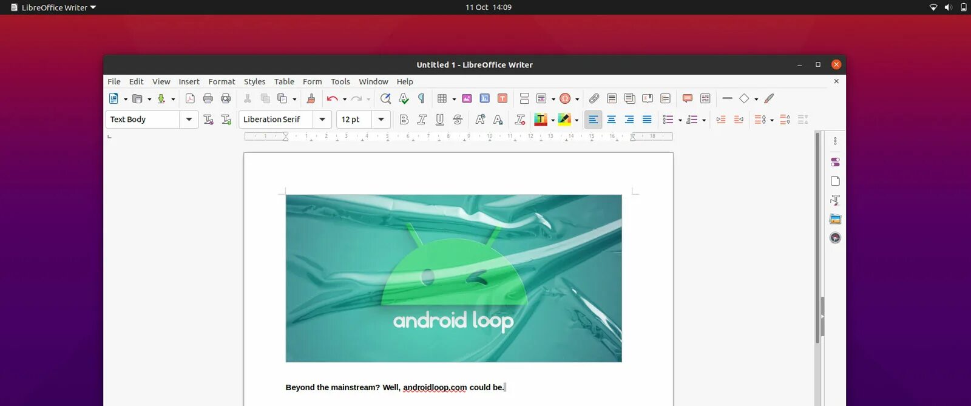Click the Insert Table grid icon

point(442,98)
